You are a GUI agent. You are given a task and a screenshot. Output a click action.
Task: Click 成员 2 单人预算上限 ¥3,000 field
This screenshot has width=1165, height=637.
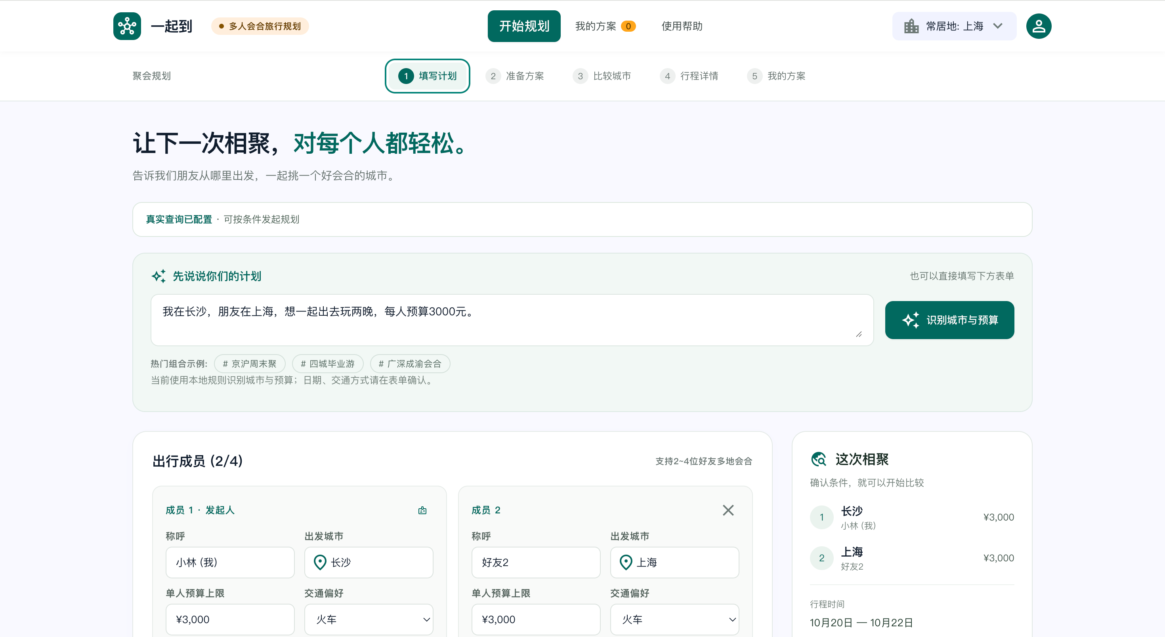tap(535, 619)
